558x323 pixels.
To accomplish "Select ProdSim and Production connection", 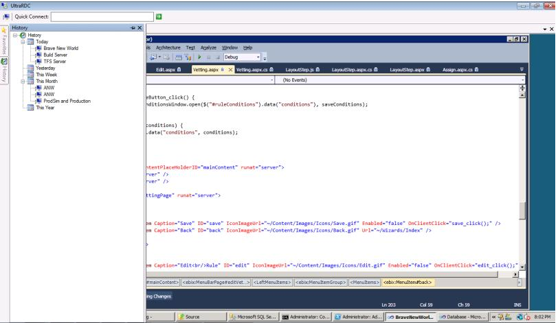I will point(67,101).
